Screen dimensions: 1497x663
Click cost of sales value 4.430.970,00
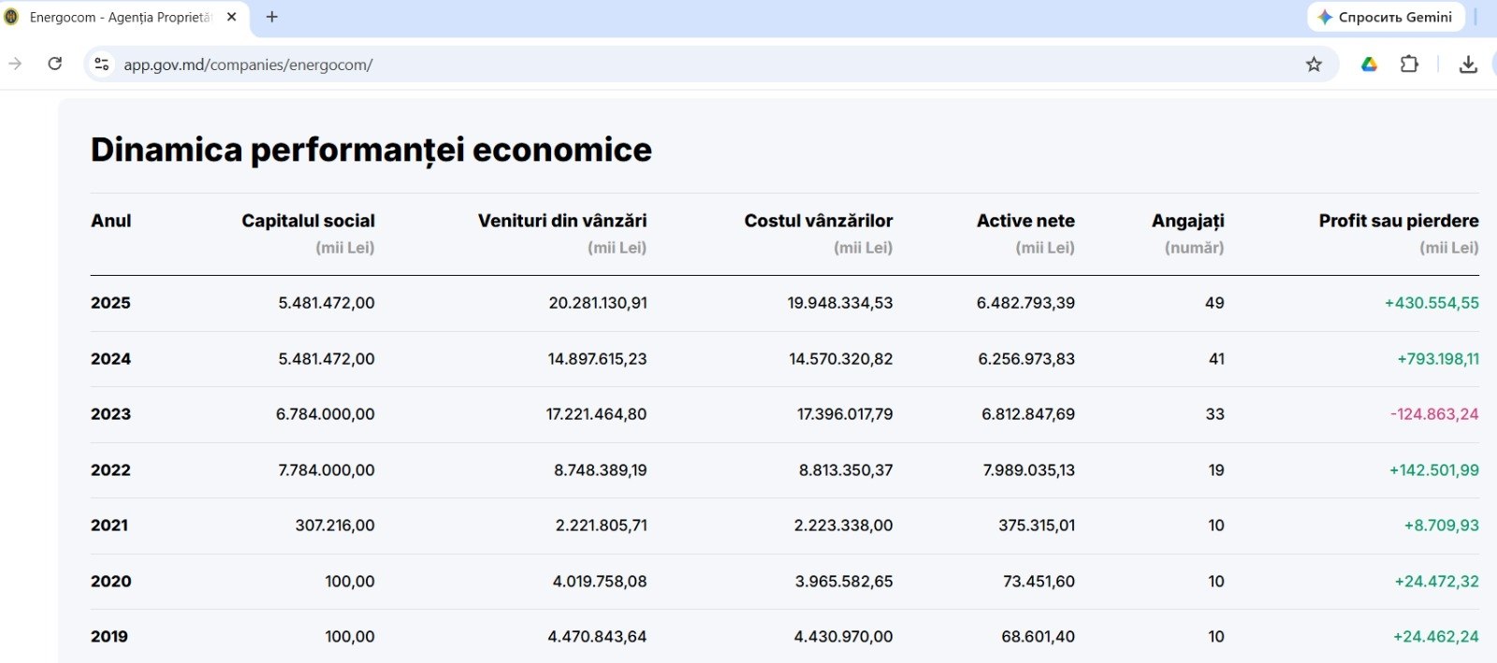coord(843,637)
